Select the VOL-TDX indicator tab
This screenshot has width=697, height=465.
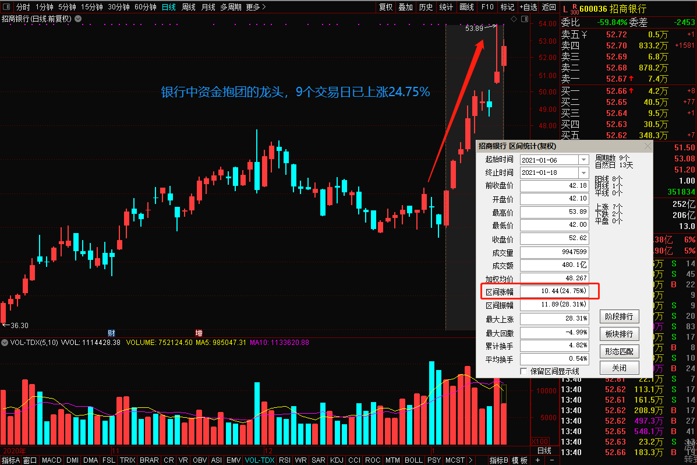(x=260, y=460)
